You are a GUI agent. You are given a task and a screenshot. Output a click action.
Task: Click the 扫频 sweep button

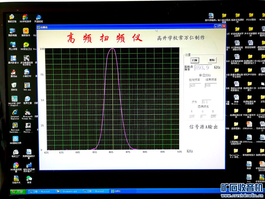click(x=195, y=60)
